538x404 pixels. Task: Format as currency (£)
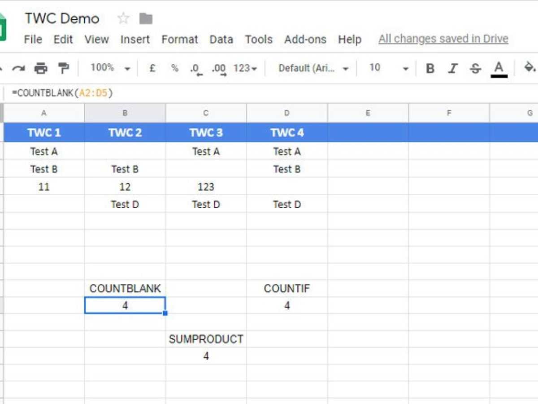click(x=152, y=68)
